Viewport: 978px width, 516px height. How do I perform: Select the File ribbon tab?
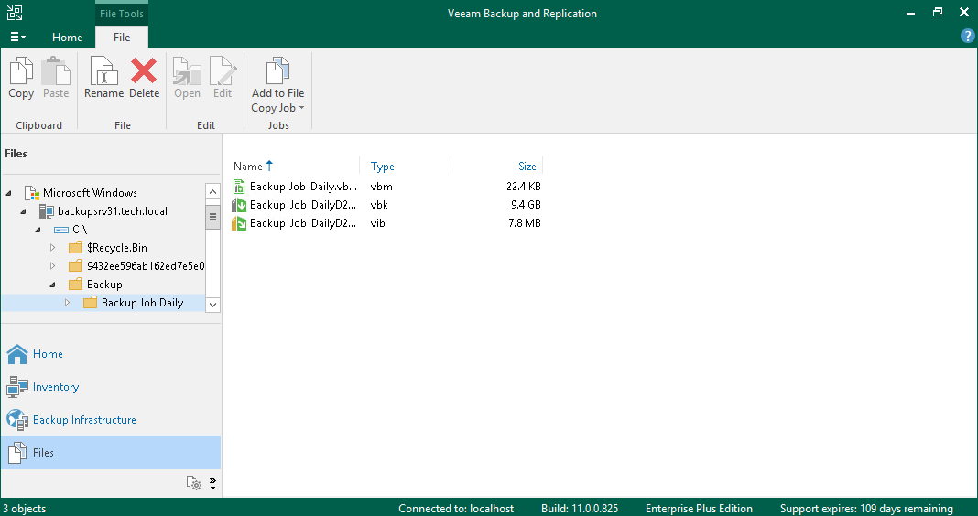pos(122,38)
